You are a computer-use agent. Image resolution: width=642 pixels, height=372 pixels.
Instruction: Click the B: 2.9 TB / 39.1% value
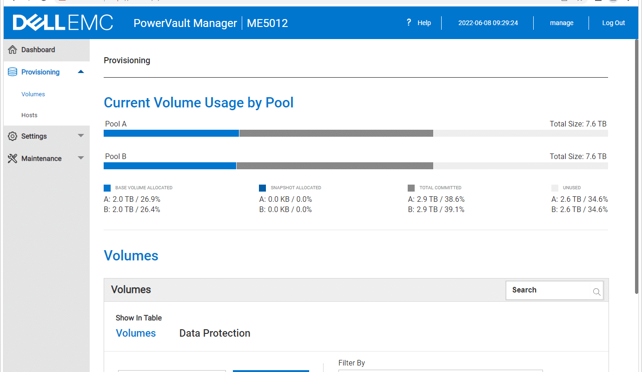(x=436, y=210)
